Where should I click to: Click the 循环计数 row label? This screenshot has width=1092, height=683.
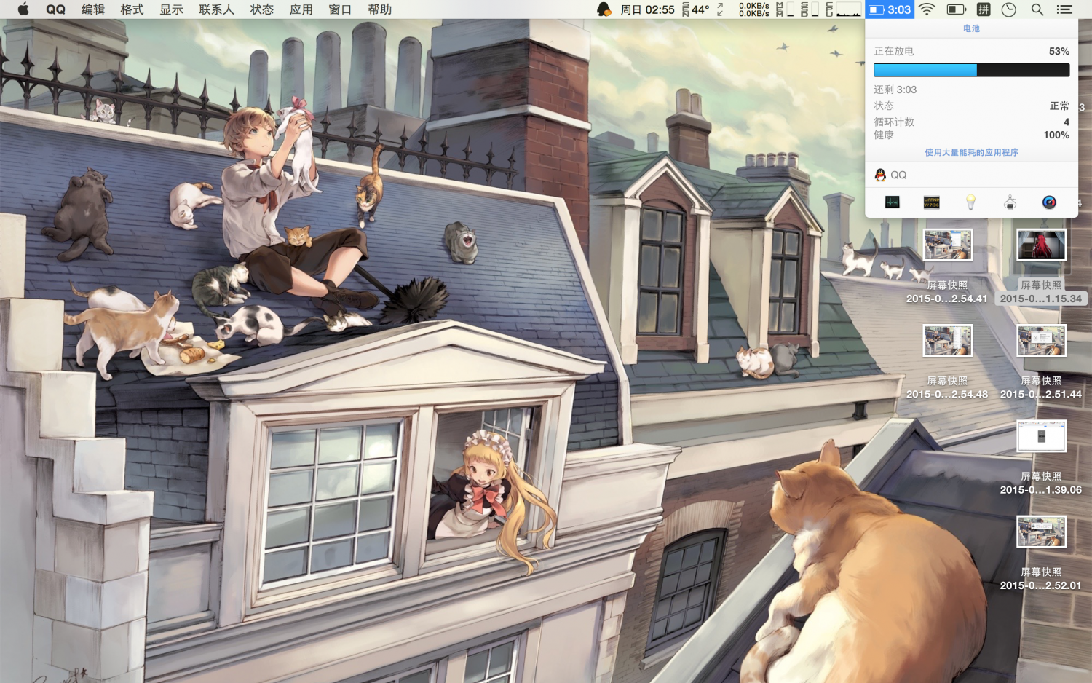click(894, 122)
